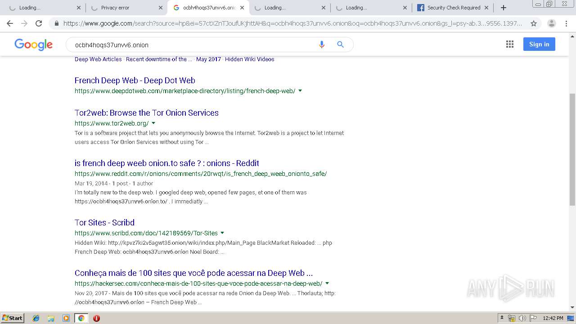The image size is (576, 324).
Task: Open the red Opera-style taskbar icon
Action: 96,318
